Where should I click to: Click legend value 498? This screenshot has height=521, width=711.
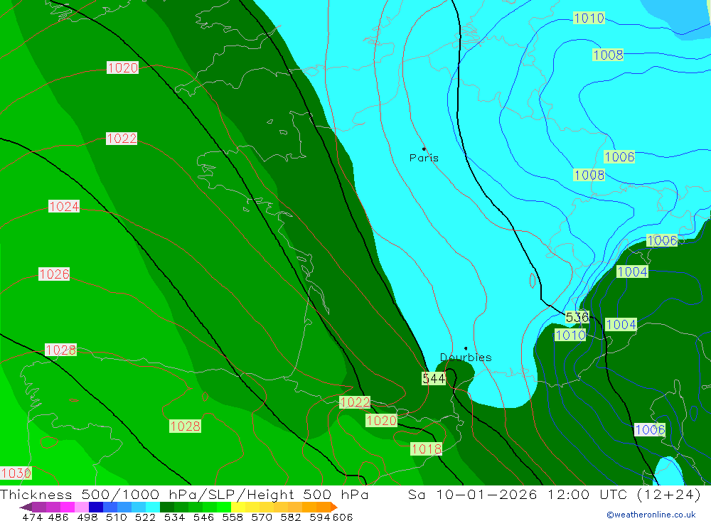[x=87, y=517]
